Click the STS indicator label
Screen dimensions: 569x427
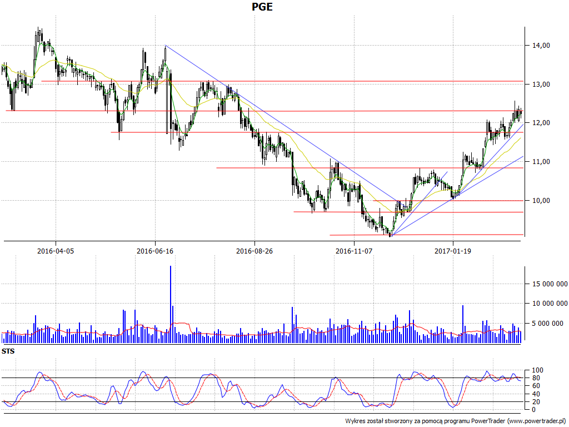(8, 351)
